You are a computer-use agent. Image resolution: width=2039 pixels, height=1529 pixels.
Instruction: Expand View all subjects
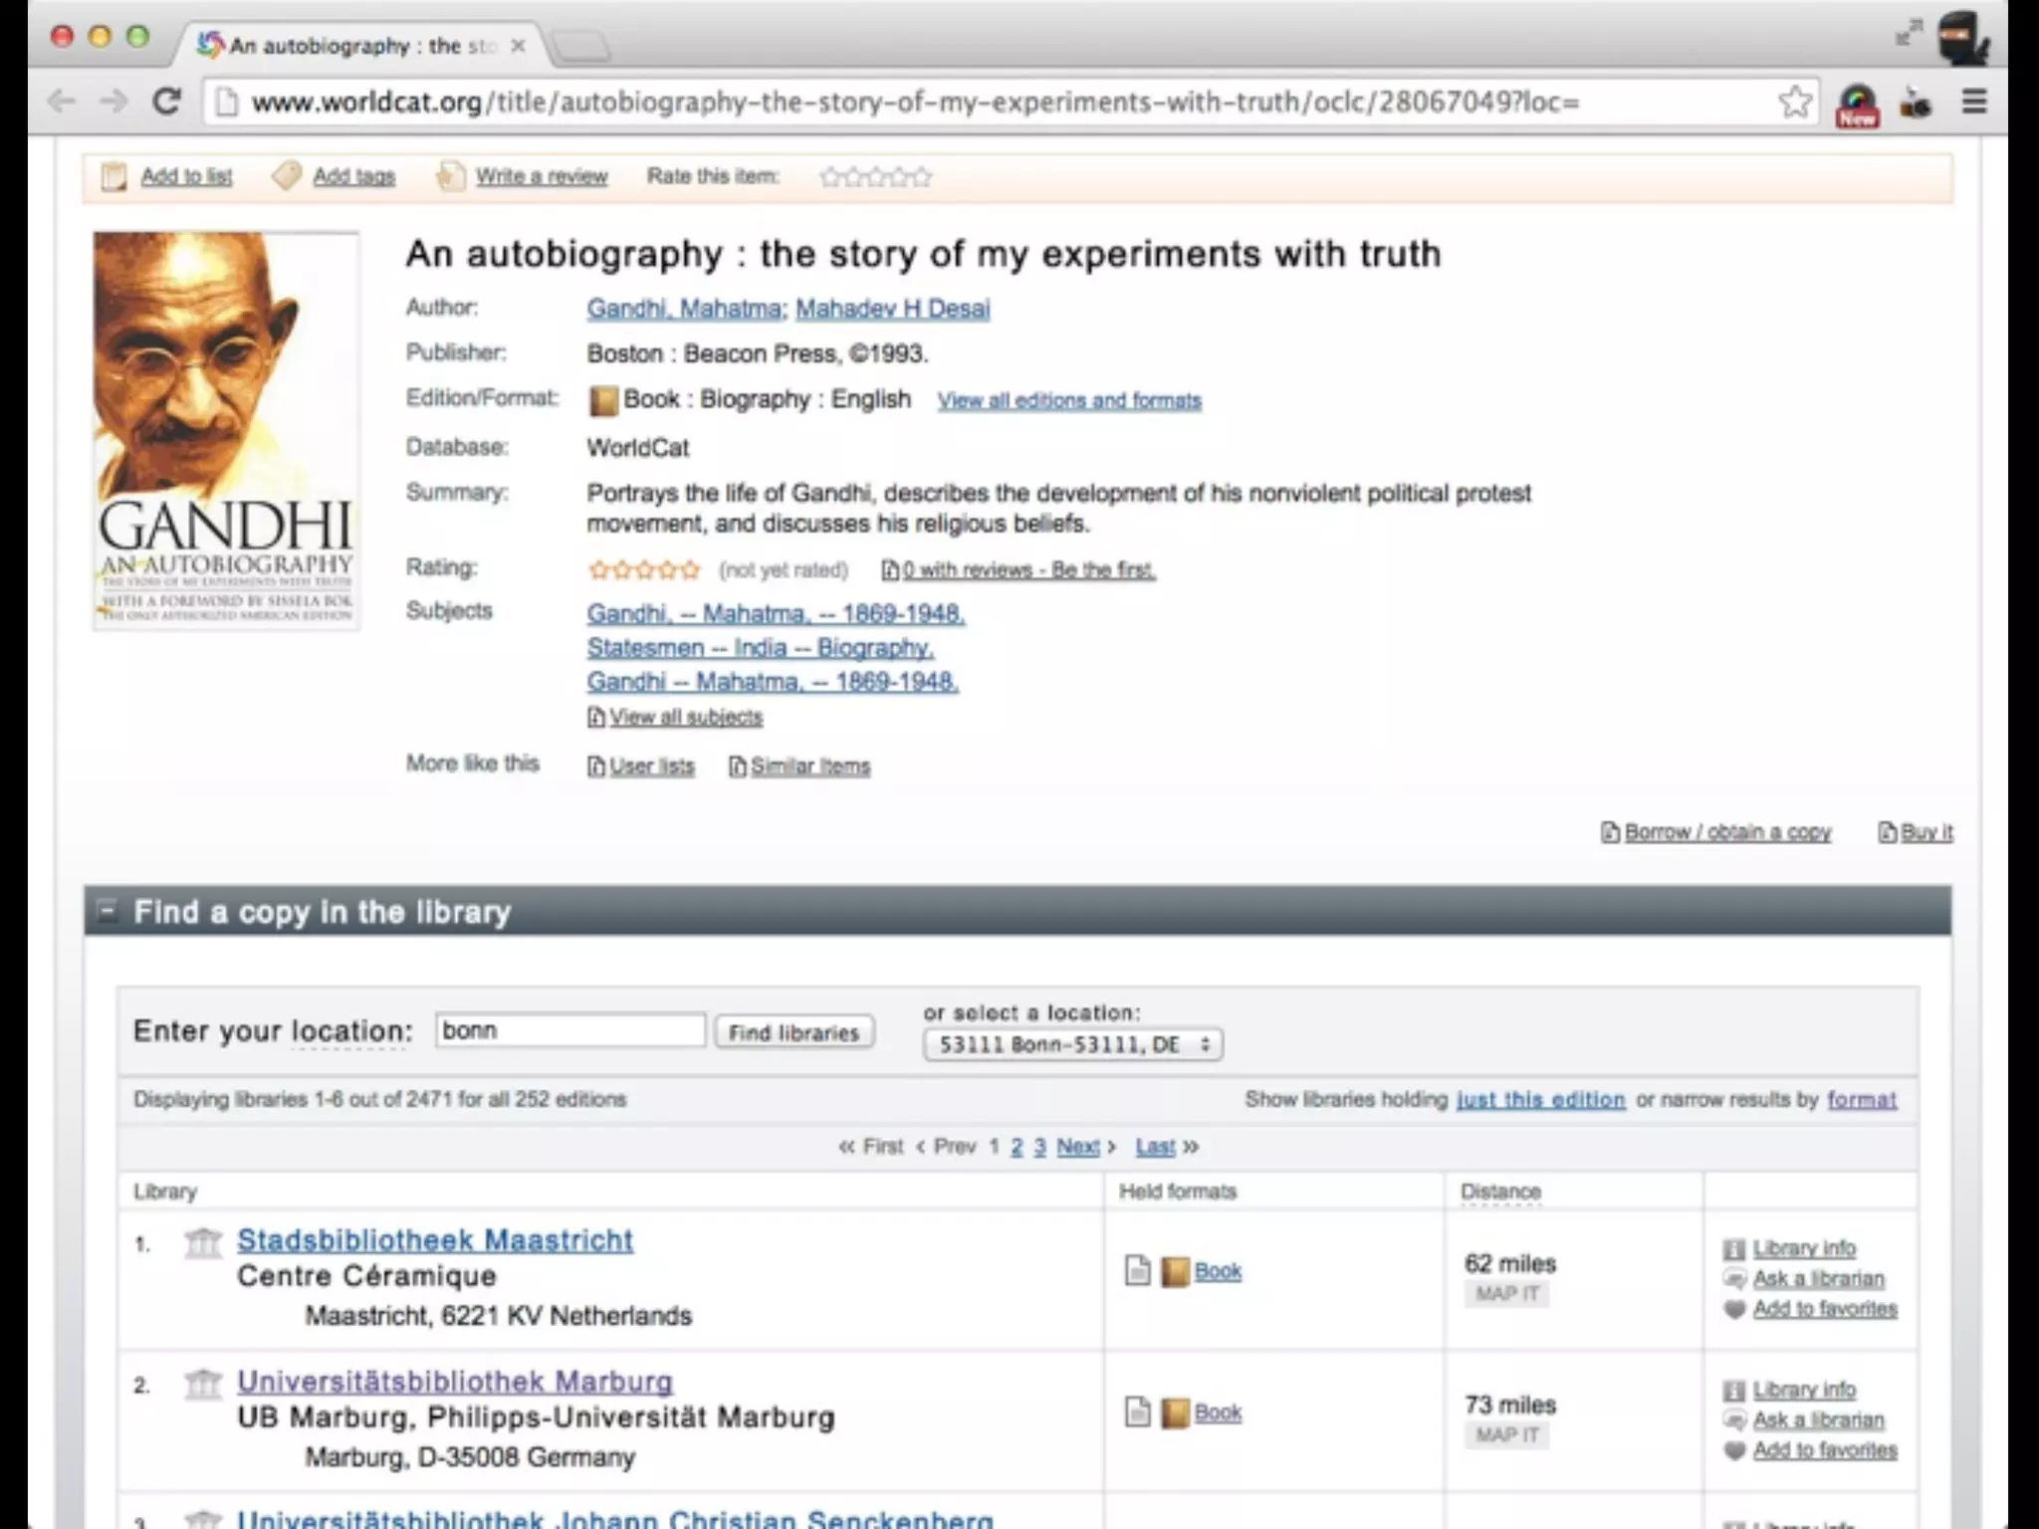685,717
